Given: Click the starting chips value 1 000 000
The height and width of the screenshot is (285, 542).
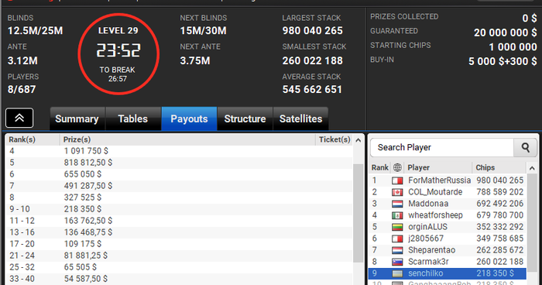Looking at the screenshot, I should click(513, 47).
